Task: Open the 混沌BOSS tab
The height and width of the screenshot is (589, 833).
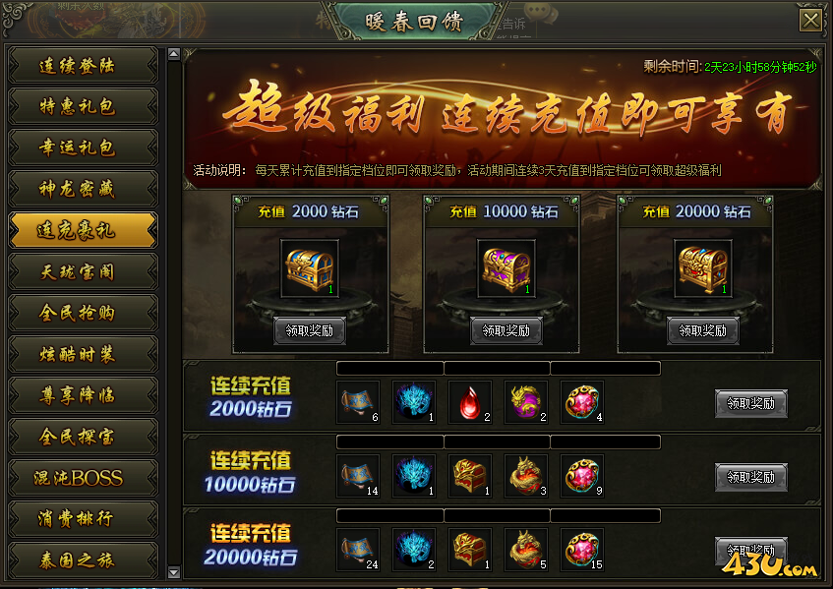Action: 84,478
